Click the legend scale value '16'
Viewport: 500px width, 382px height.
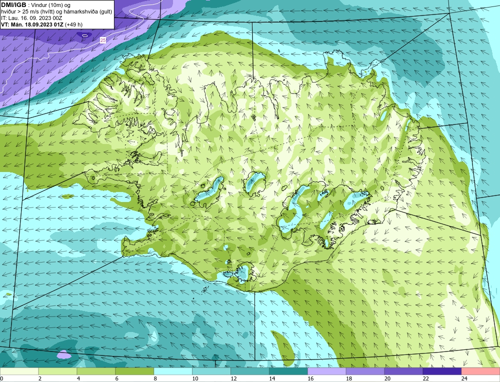click(x=310, y=378)
